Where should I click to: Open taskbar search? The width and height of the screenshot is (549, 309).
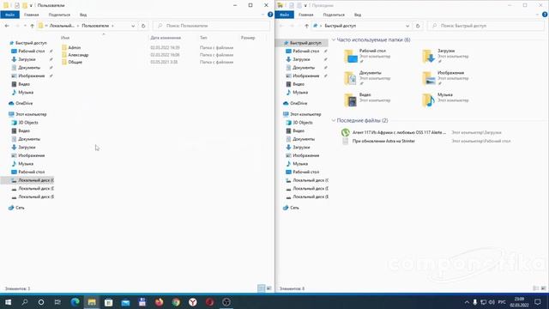pyautogui.click(x=25, y=302)
